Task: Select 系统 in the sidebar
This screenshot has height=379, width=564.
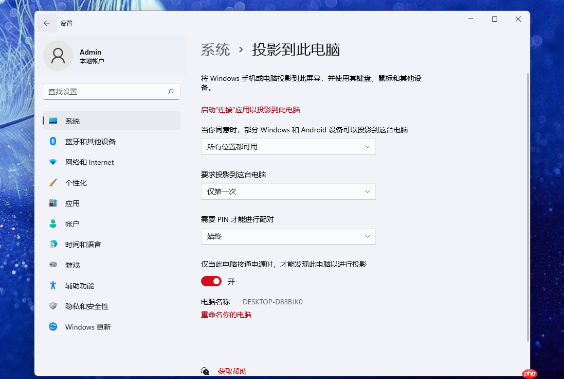Action: point(72,120)
